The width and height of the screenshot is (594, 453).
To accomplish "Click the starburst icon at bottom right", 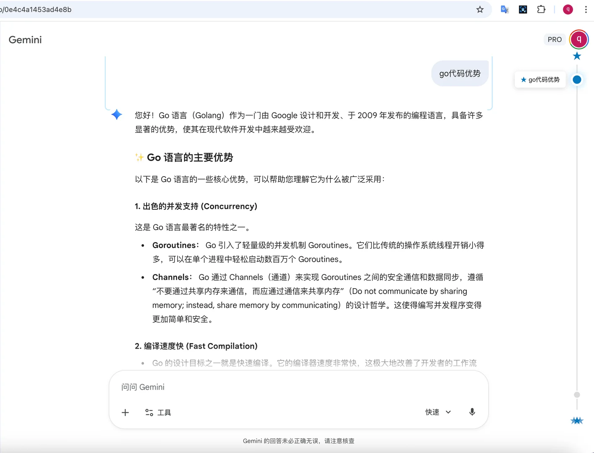I will click(577, 420).
